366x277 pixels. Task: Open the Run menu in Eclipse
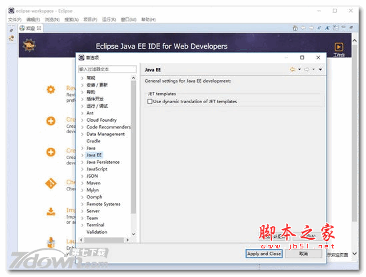[109, 19]
